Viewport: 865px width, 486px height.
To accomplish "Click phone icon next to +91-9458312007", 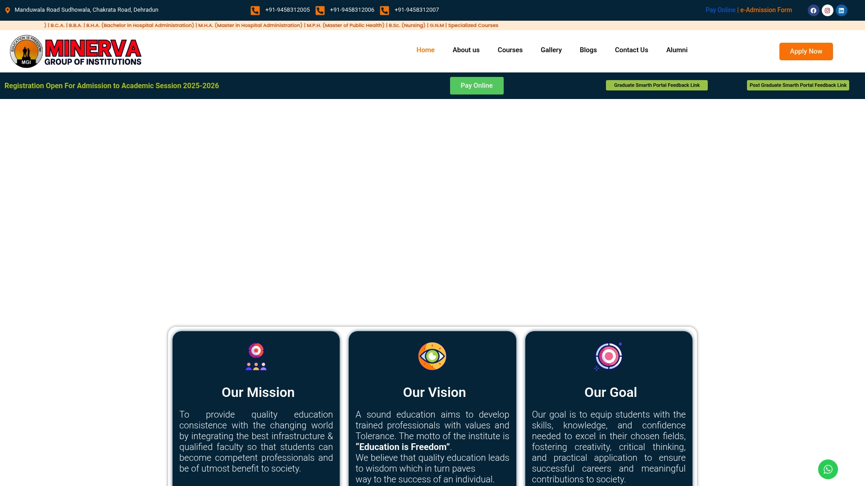I will (x=384, y=10).
